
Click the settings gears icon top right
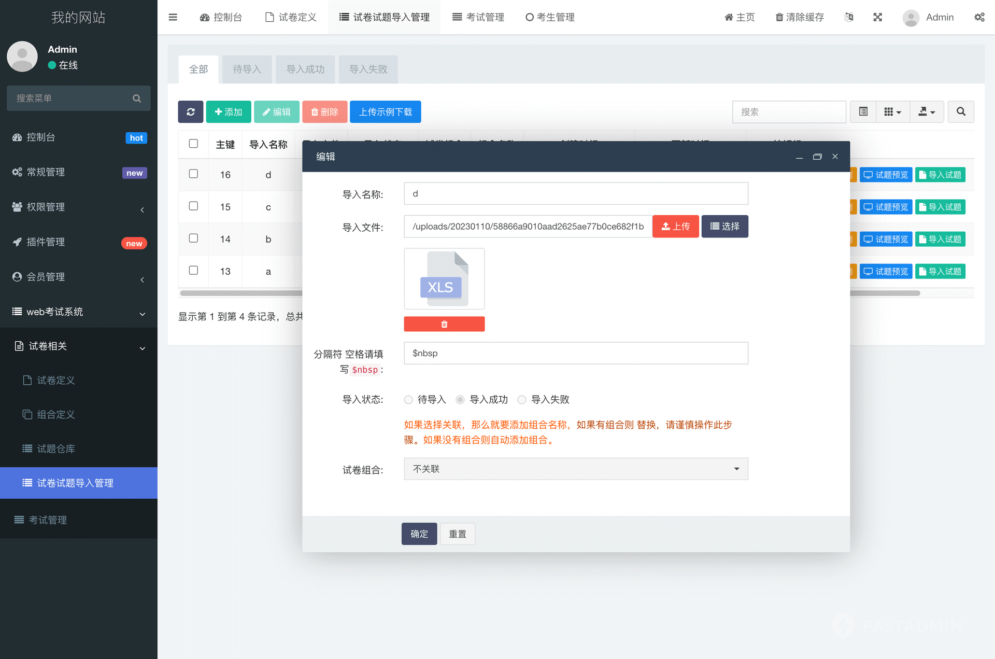979,17
